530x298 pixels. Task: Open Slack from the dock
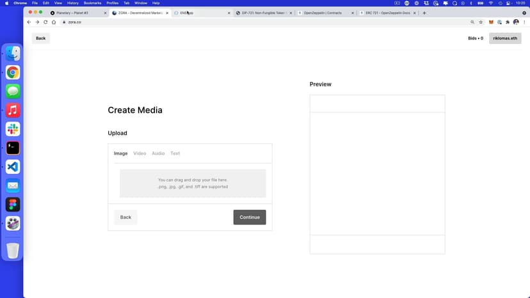[13, 129]
